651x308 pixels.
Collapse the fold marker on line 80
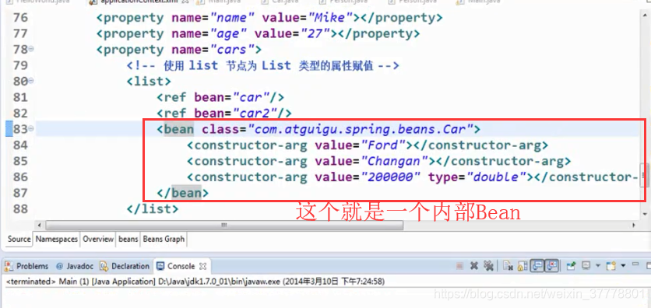tap(30, 81)
